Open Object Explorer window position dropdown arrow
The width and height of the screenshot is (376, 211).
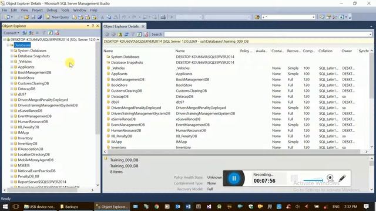88,26
